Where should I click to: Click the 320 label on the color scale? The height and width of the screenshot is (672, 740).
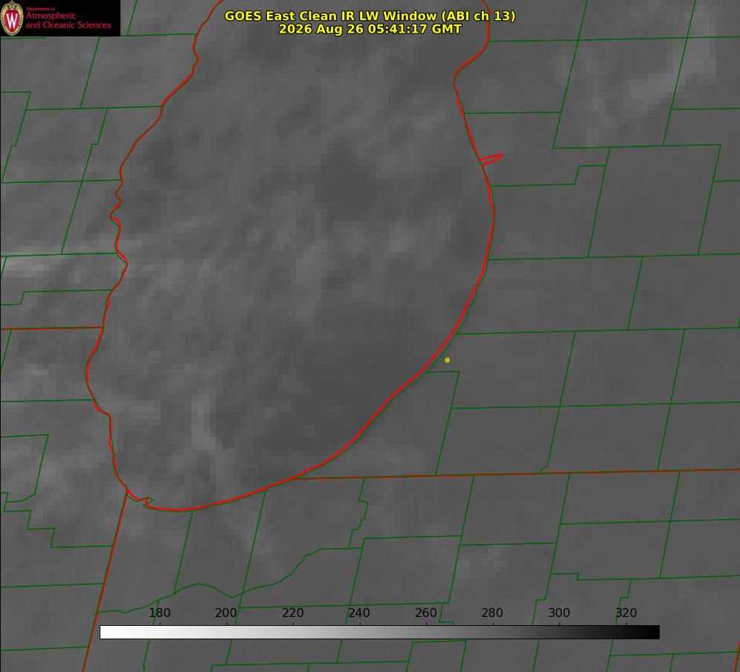coord(626,613)
